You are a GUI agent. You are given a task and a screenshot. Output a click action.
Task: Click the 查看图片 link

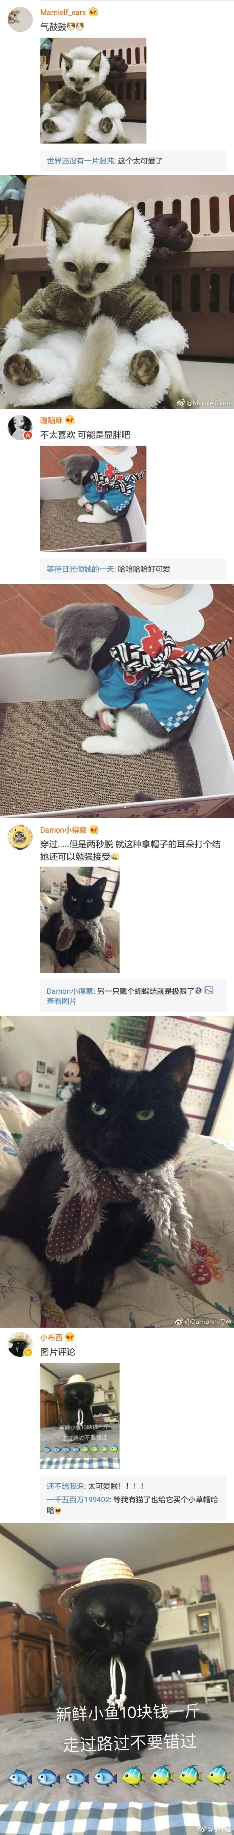pos(61,1001)
